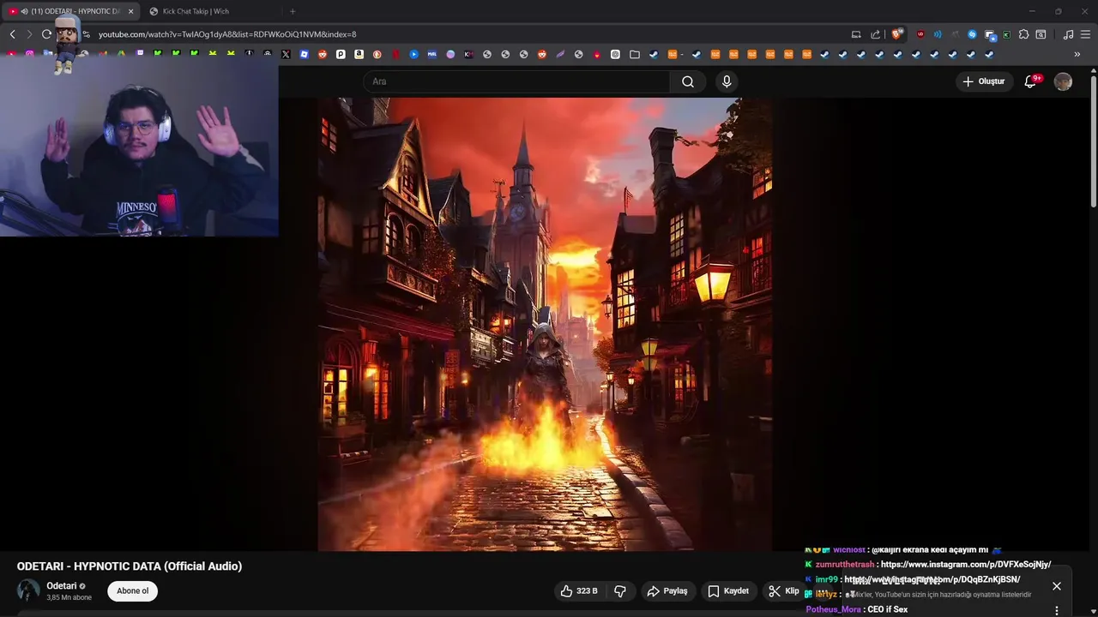
Task: Select the ODETARI - HYPNOTIC DATA browser tab
Action: (x=69, y=11)
